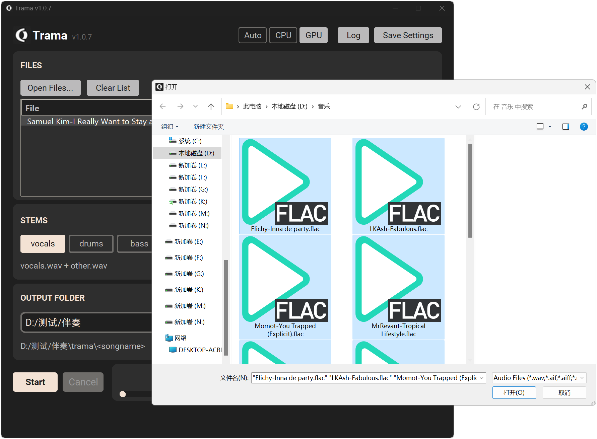Viewport: 597px width, 439px height.
Task: Open the Audio Files type filter dropdown
Action: [x=539, y=378]
